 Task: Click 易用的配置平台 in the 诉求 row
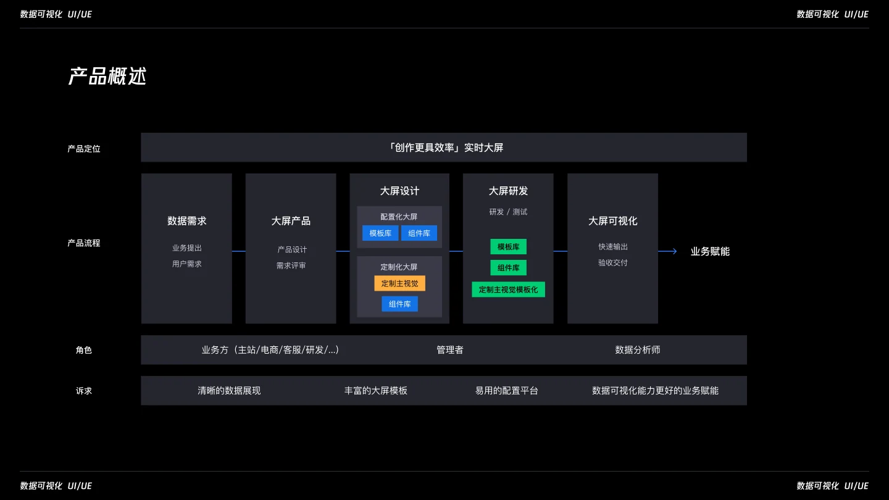[x=507, y=391]
